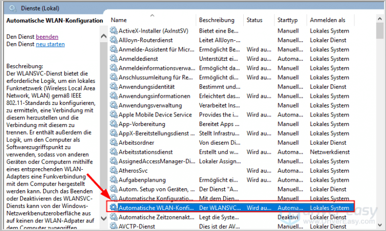Click the Anmeldedienst service gear icon
The image size is (386, 231).
114,59
